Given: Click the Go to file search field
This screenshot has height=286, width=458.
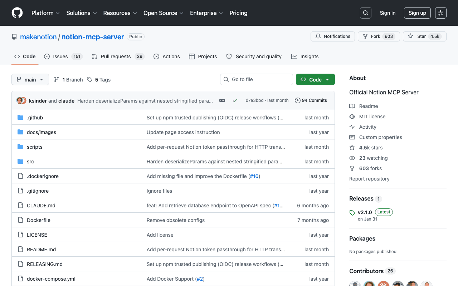Looking at the screenshot, I should (x=257, y=79).
